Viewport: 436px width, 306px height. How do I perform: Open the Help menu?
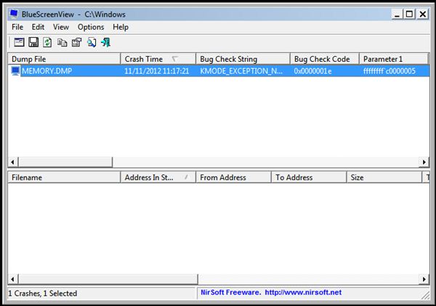pyautogui.click(x=121, y=27)
